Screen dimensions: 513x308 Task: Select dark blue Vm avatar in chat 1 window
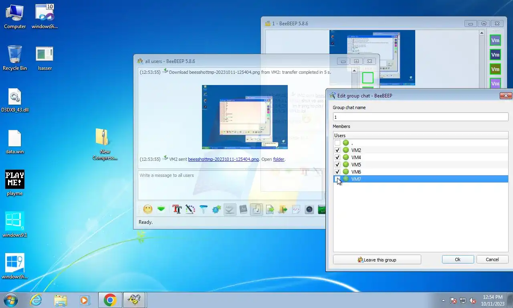[495, 55]
